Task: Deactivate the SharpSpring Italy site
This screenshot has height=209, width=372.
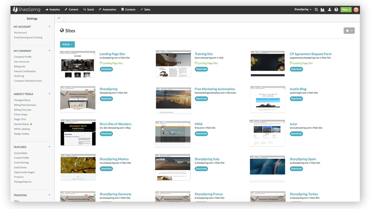Action: [x=201, y=169]
